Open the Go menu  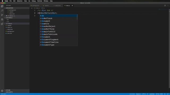click(29, 1)
